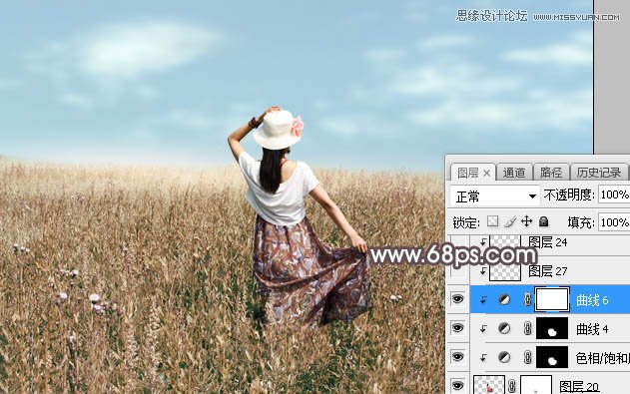Viewport: 630px width, 394px height.
Task: Select the 图层 20 layer thumbnail
Action: tap(489, 385)
